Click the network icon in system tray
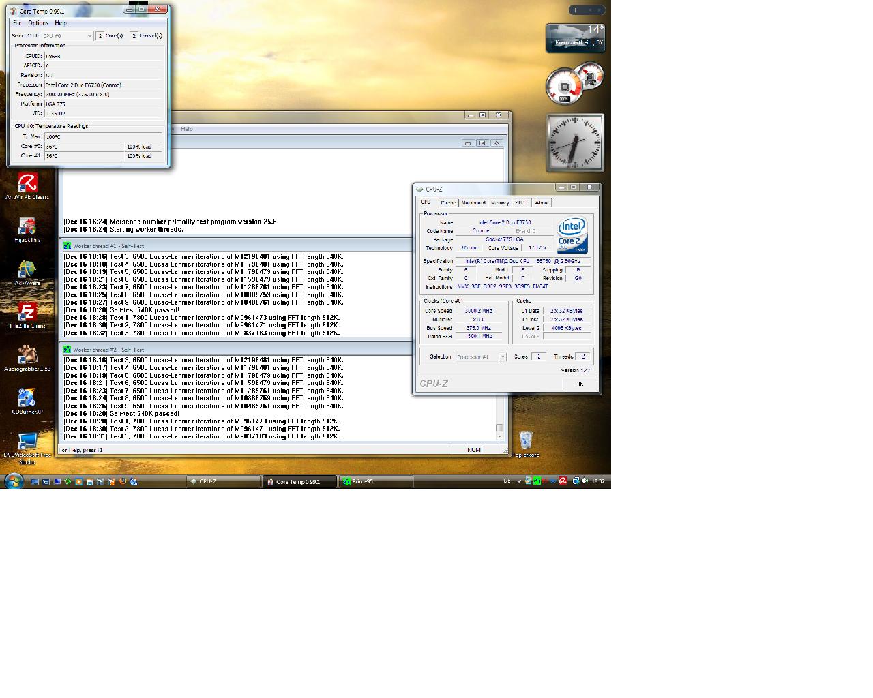This screenshot has width=873, height=698. coord(576,481)
